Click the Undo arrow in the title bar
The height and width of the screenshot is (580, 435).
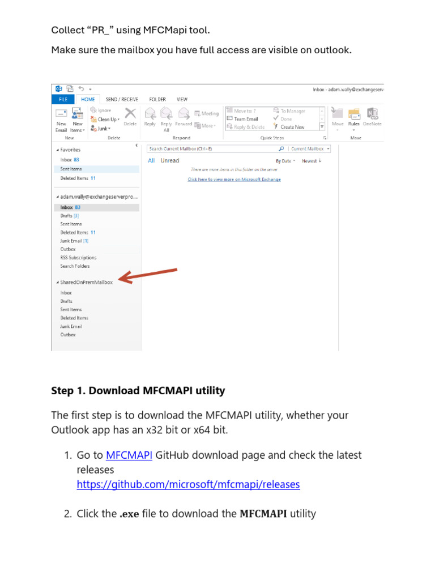tap(81, 89)
